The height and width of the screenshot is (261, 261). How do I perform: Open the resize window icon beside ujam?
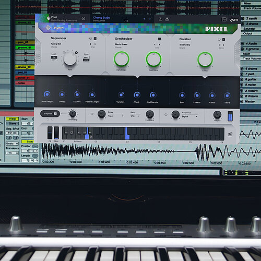[224, 19]
